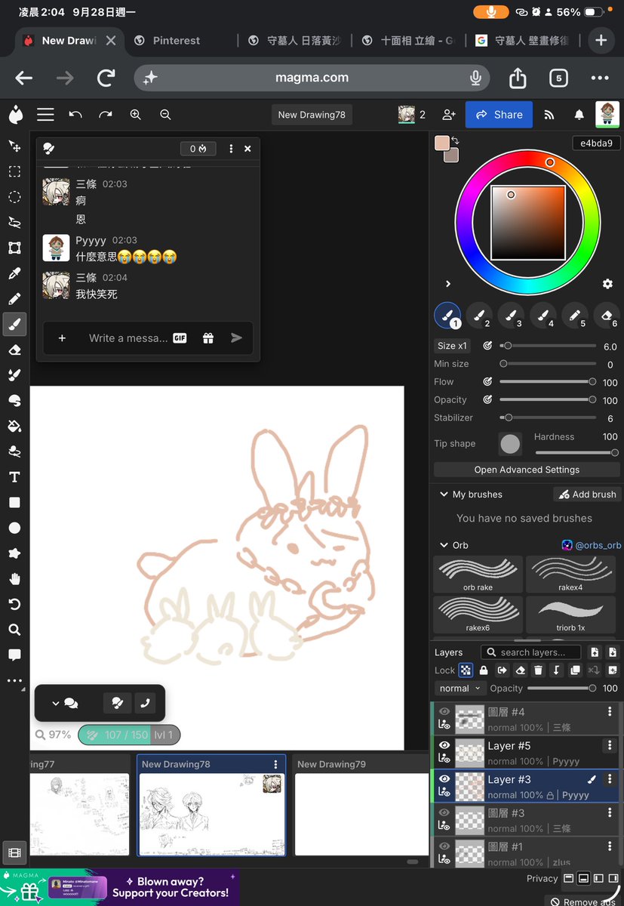Hide Layer #5 with eye icon

click(444, 745)
